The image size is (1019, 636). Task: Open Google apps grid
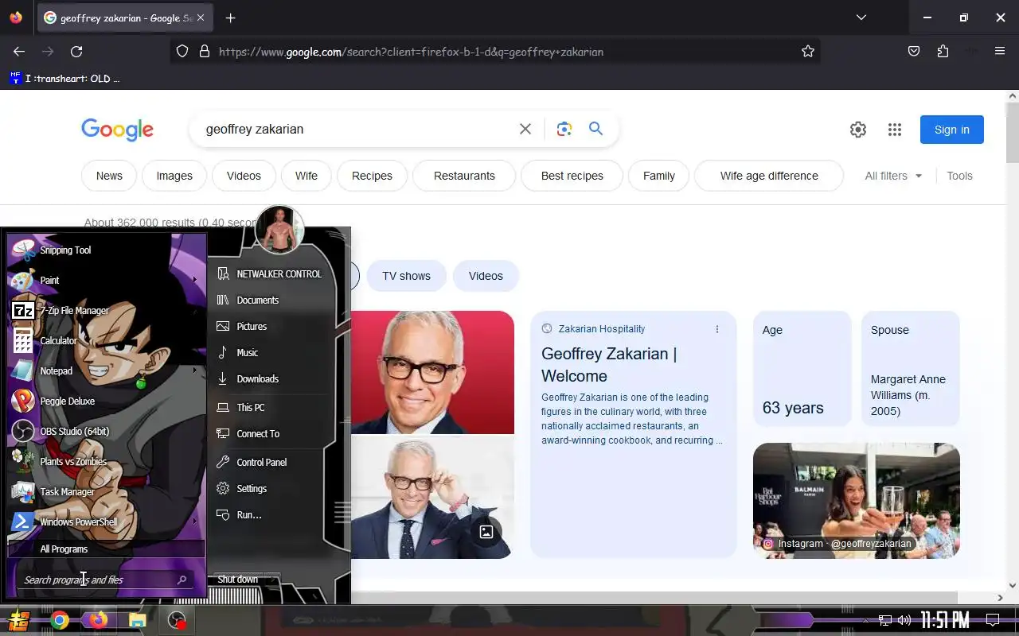tap(894, 130)
